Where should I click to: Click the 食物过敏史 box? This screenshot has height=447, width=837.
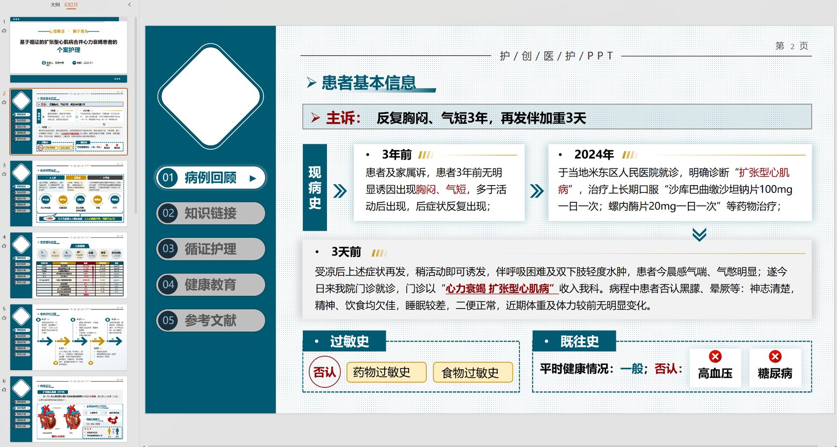[473, 372]
